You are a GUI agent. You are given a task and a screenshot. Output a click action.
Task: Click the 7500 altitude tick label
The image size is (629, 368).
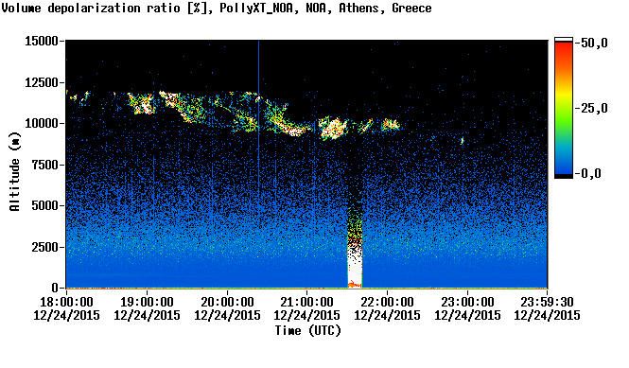[45, 165]
